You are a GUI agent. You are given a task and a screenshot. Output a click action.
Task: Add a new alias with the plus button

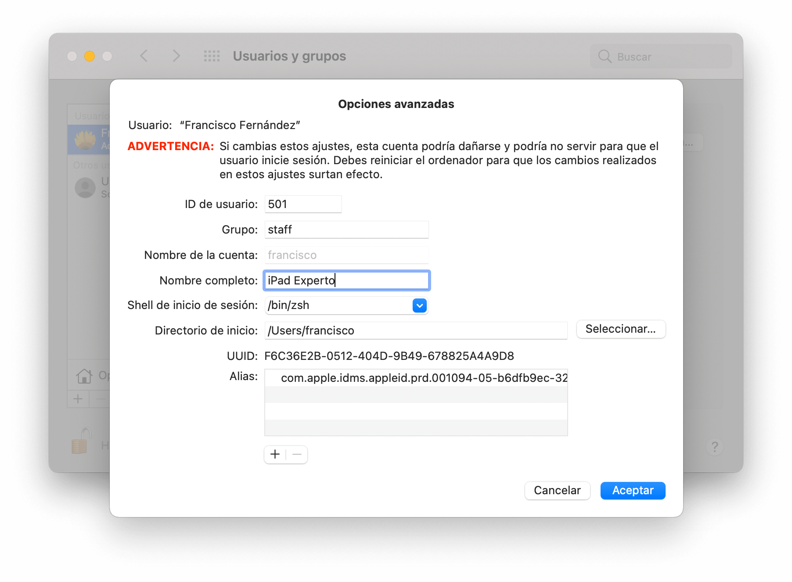(275, 455)
